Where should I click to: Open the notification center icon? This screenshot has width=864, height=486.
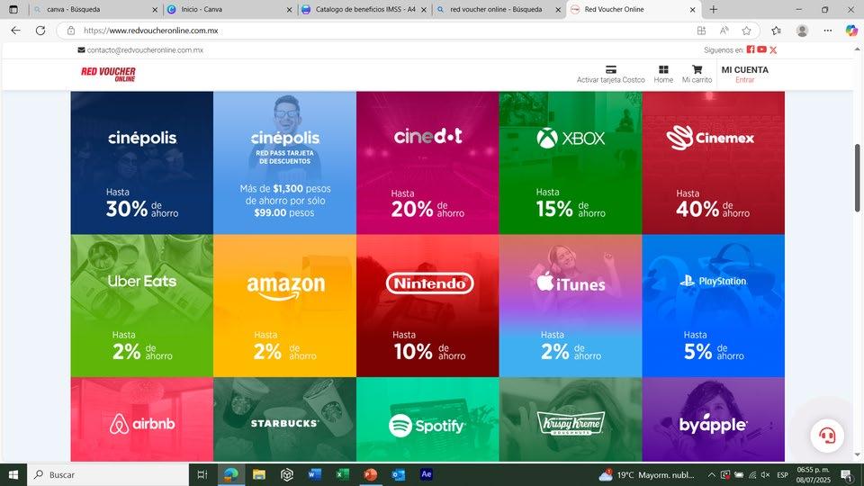click(847, 474)
